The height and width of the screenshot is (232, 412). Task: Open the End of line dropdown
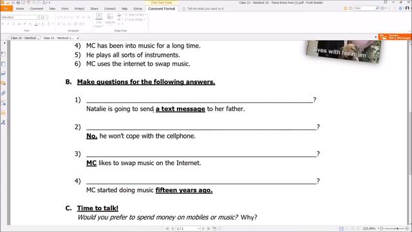tap(135, 19)
